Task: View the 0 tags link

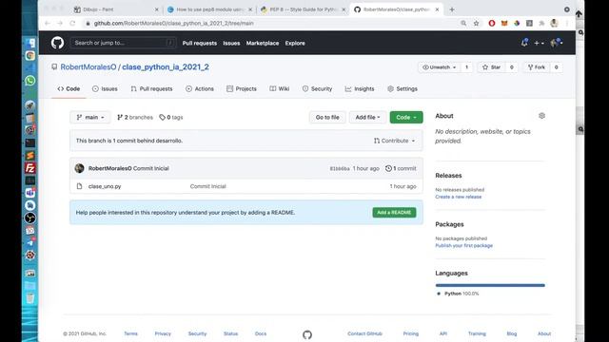Action: [x=171, y=117]
